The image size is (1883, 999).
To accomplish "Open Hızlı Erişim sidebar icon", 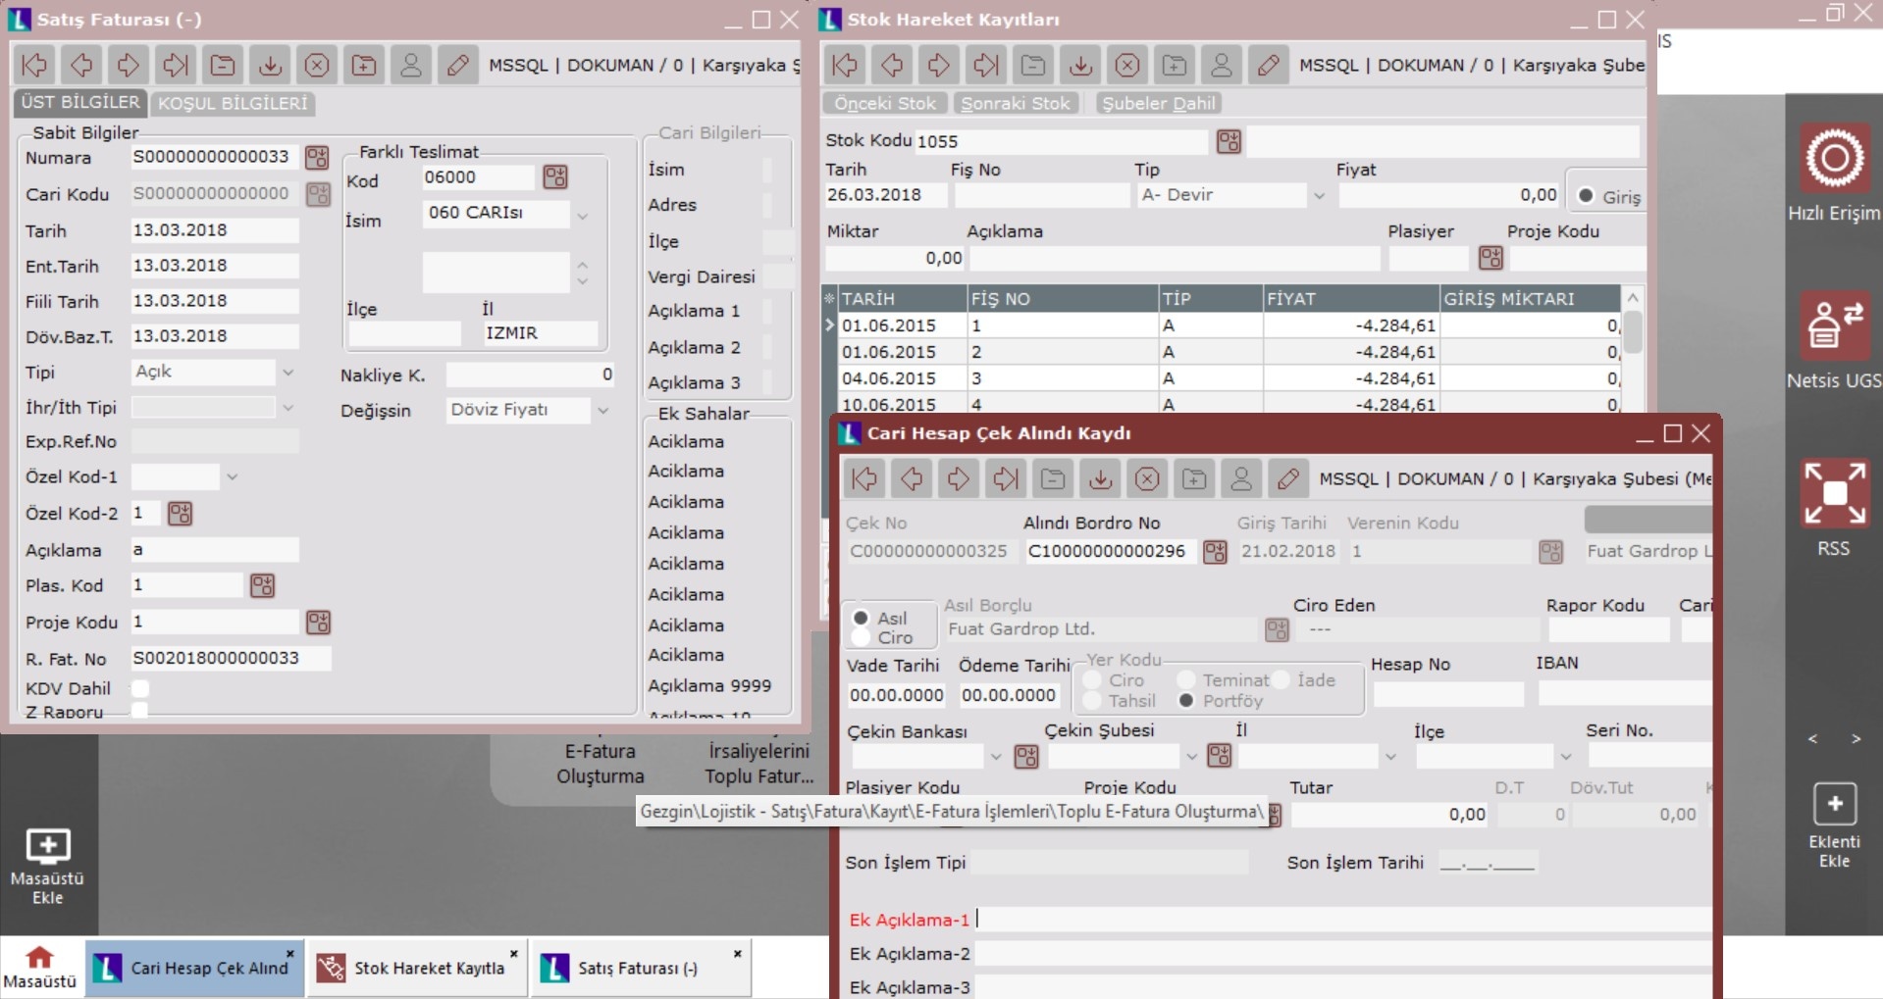I will click(x=1834, y=158).
